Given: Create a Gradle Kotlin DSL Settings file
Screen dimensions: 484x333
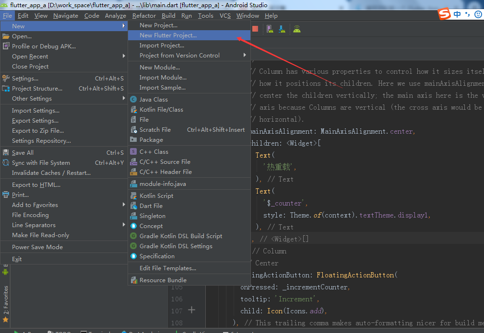Looking at the screenshot, I should point(189,246).
